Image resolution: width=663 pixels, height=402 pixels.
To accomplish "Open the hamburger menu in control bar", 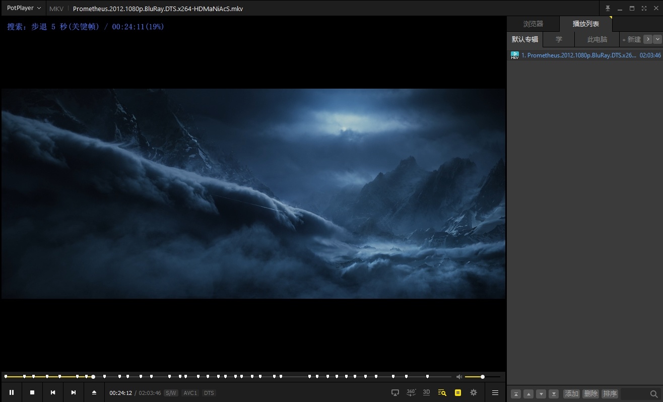I will (x=495, y=392).
